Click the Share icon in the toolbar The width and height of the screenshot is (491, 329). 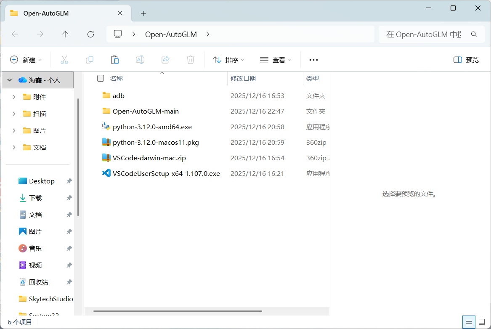click(x=165, y=59)
